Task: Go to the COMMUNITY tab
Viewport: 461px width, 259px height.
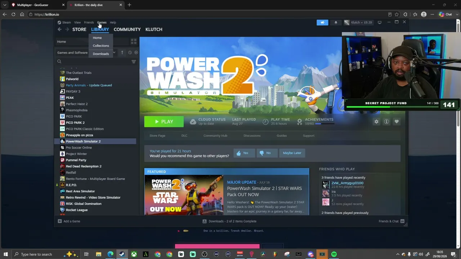Action: [x=127, y=29]
